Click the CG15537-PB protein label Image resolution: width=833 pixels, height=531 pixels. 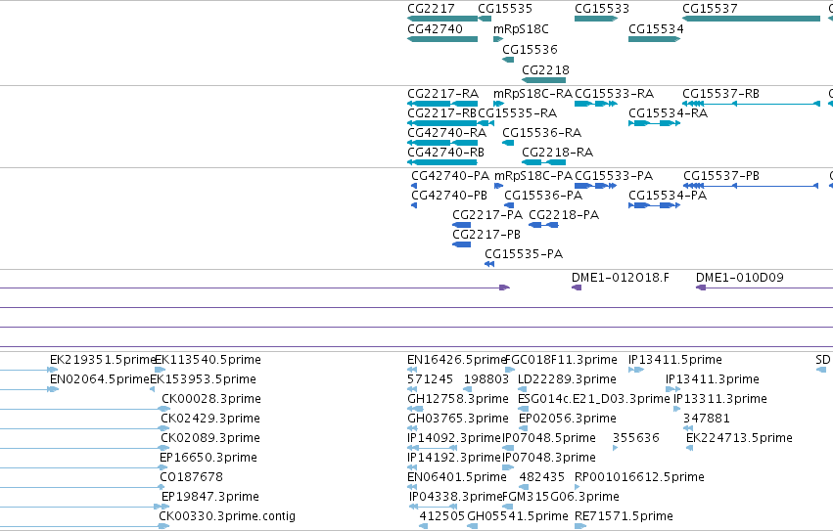[x=720, y=176]
